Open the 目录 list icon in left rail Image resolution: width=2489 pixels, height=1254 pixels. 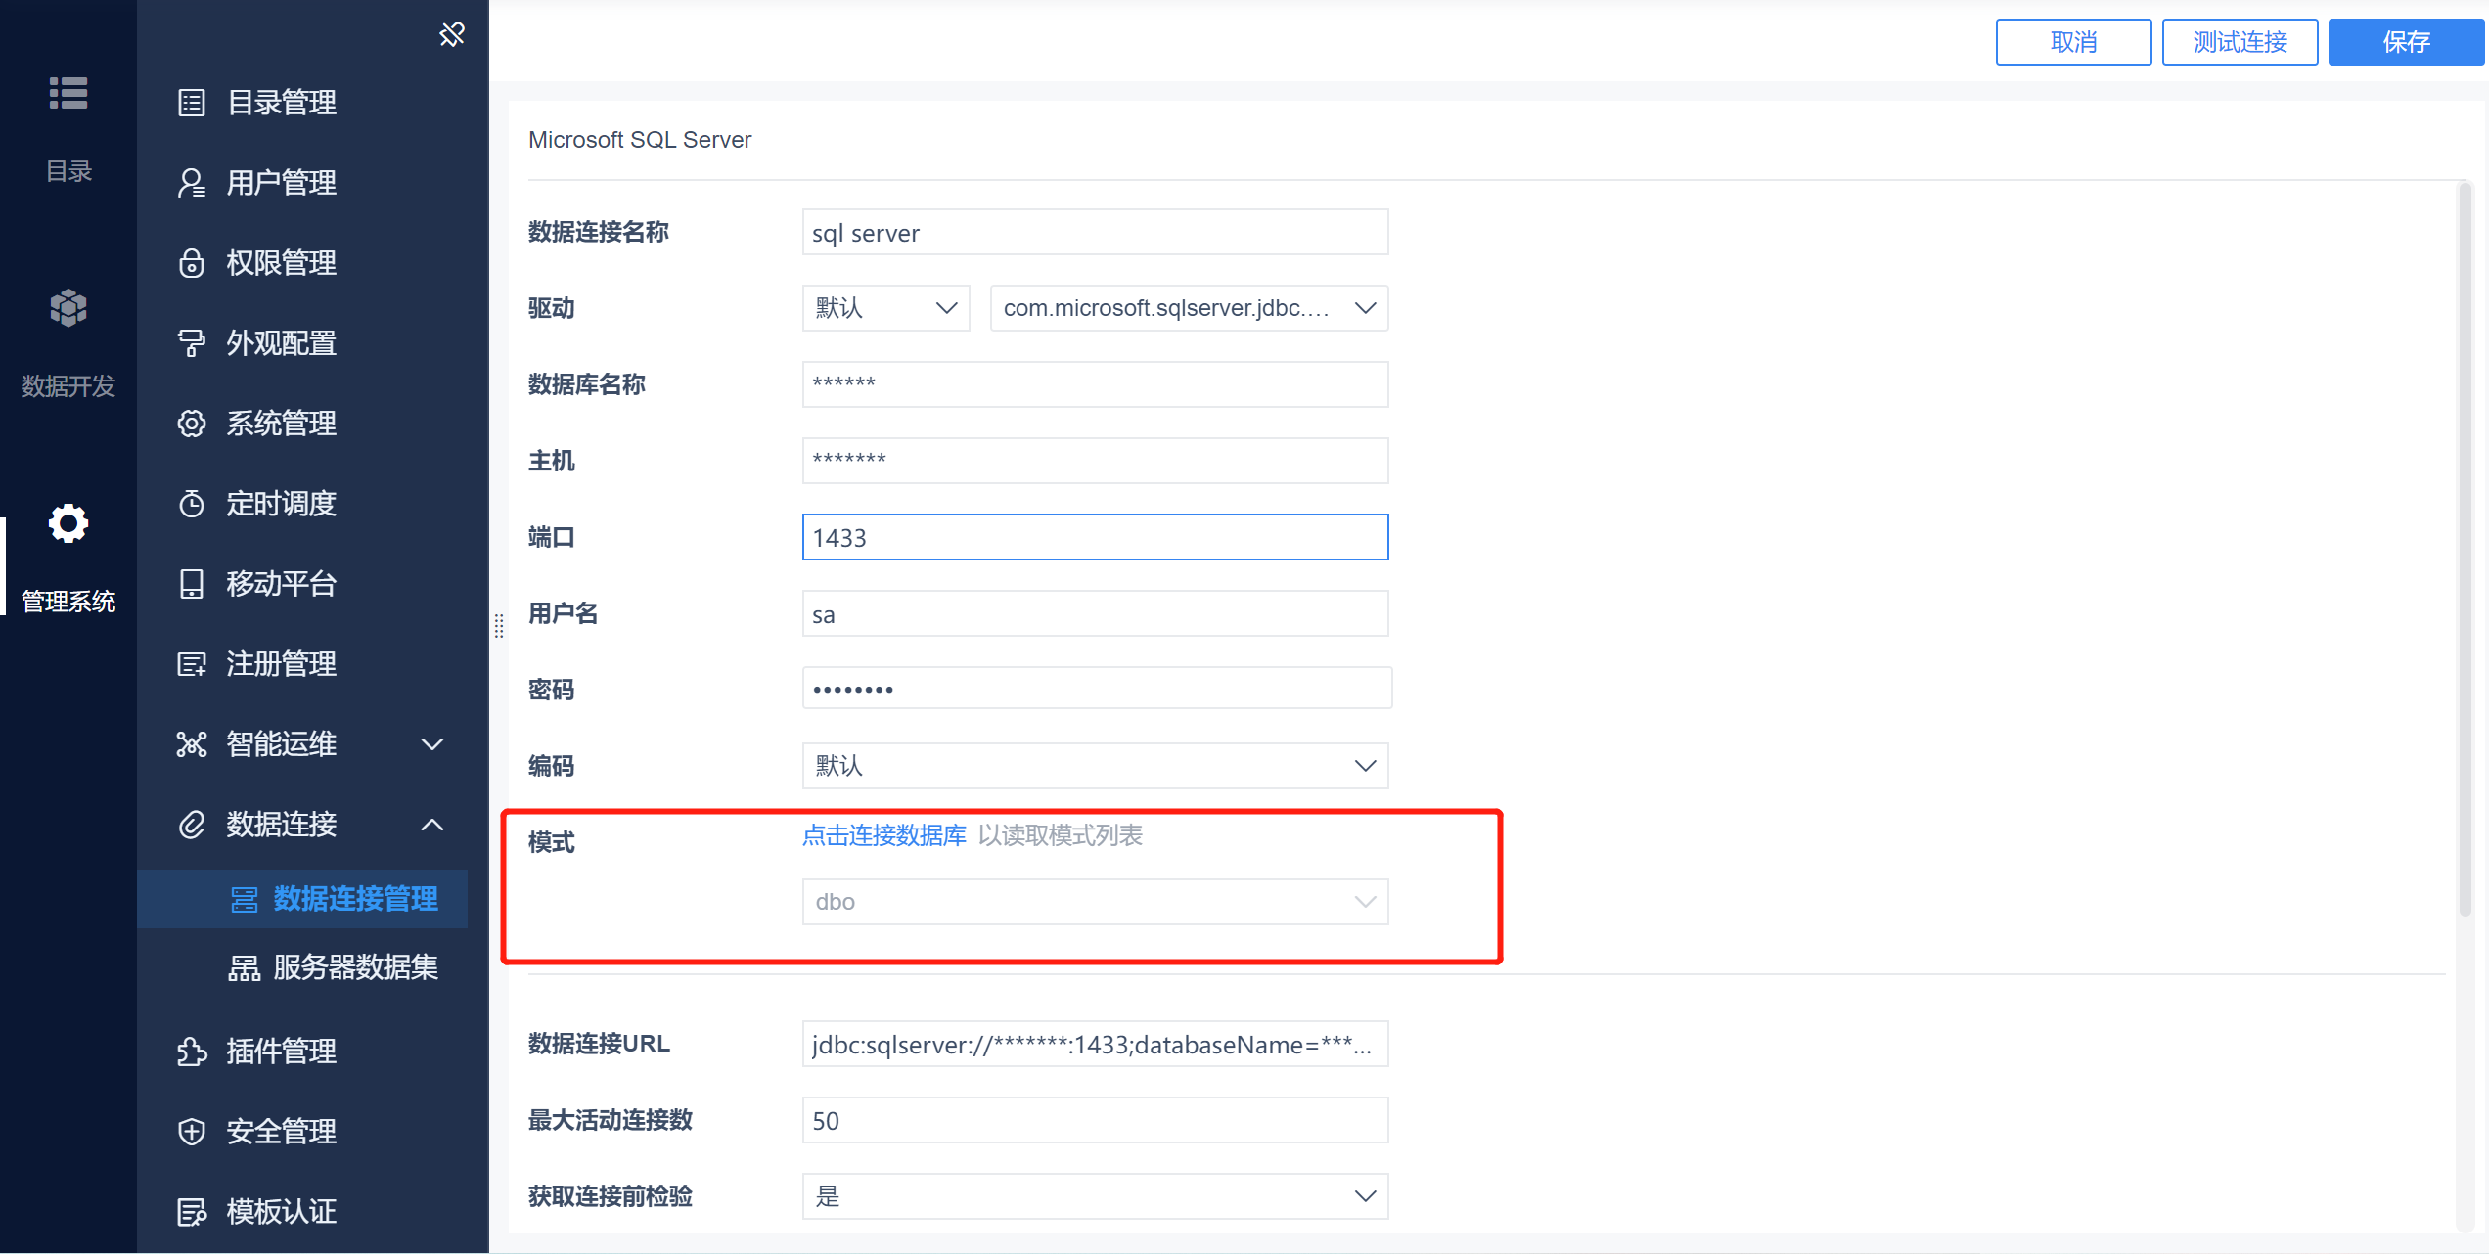pyautogui.click(x=68, y=93)
